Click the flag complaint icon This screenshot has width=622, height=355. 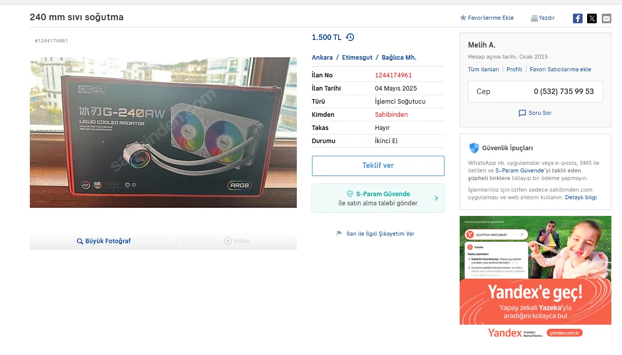pos(339,234)
